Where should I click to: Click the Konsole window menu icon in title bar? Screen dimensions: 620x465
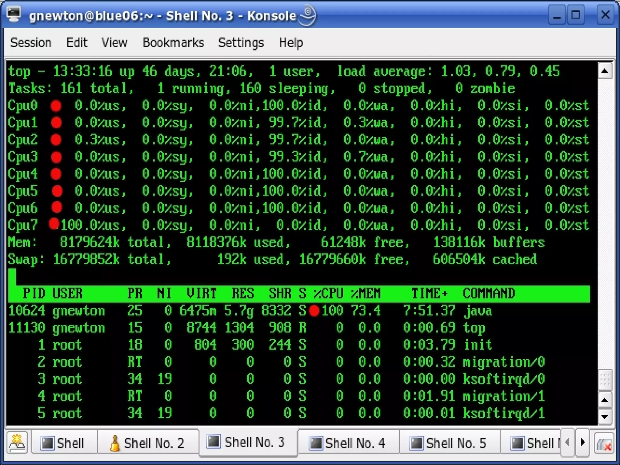point(14,15)
